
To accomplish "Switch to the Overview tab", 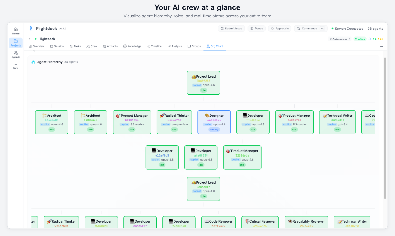I will click(36, 46).
